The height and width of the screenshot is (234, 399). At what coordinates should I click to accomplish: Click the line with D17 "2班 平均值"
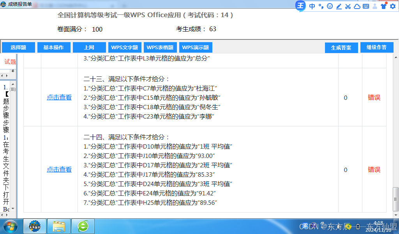coord(158,165)
